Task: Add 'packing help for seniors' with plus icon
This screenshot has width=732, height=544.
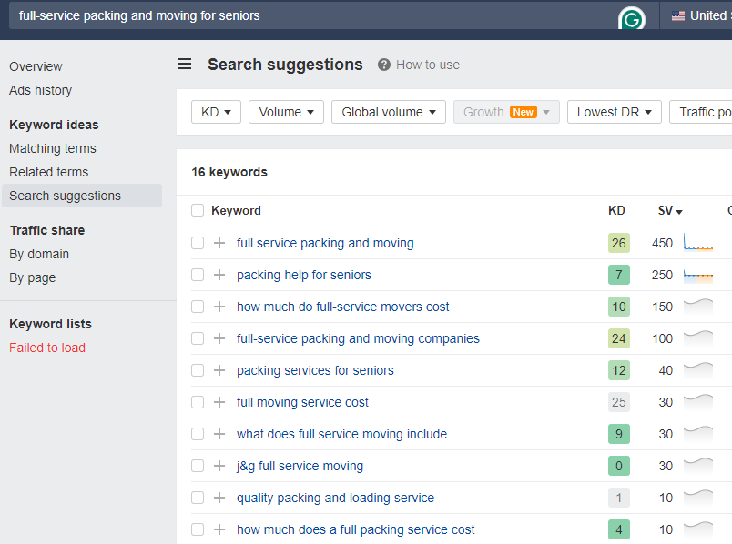Action: (219, 275)
